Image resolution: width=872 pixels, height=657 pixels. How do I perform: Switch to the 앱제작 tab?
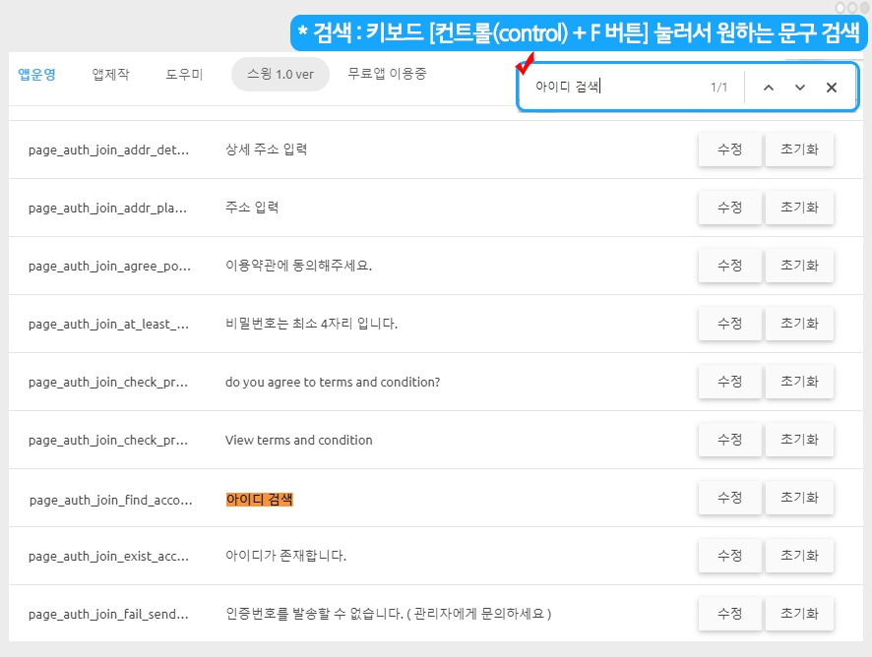(x=110, y=75)
